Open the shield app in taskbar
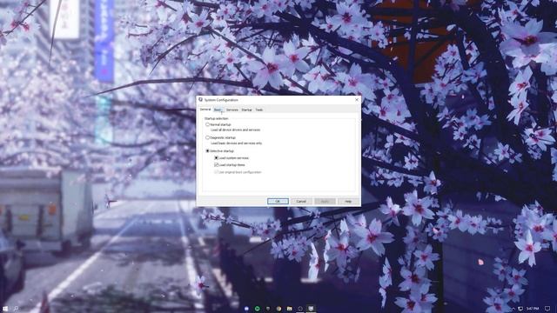Viewport: 557px width, 313px height. click(x=268, y=309)
